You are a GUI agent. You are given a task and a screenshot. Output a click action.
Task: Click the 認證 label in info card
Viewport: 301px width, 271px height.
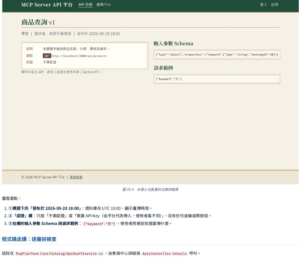coord(29,62)
